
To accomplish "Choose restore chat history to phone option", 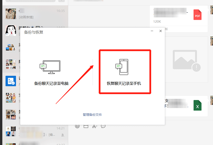I will [x=124, y=72].
